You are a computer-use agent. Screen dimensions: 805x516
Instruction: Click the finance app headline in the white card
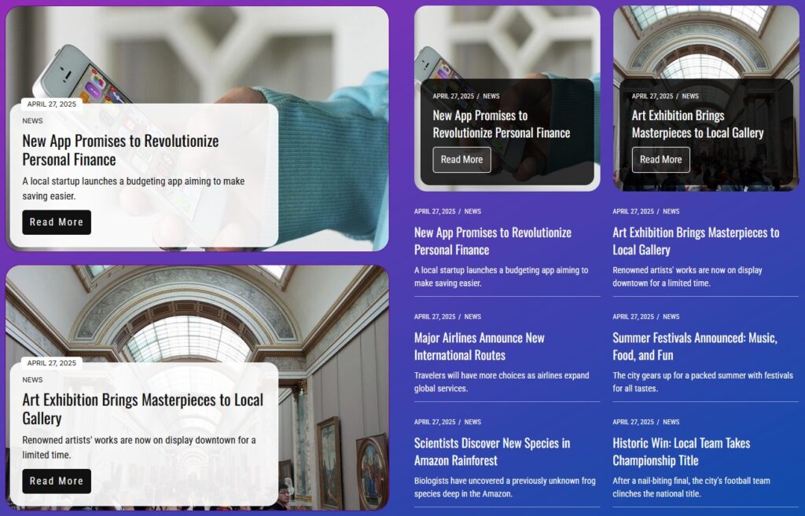point(120,150)
